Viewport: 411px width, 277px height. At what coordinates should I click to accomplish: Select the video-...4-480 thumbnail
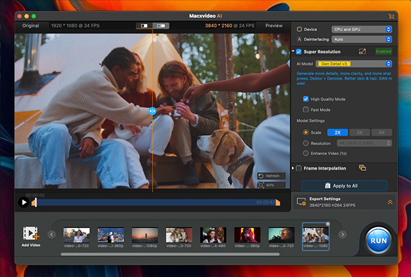(x=213, y=235)
